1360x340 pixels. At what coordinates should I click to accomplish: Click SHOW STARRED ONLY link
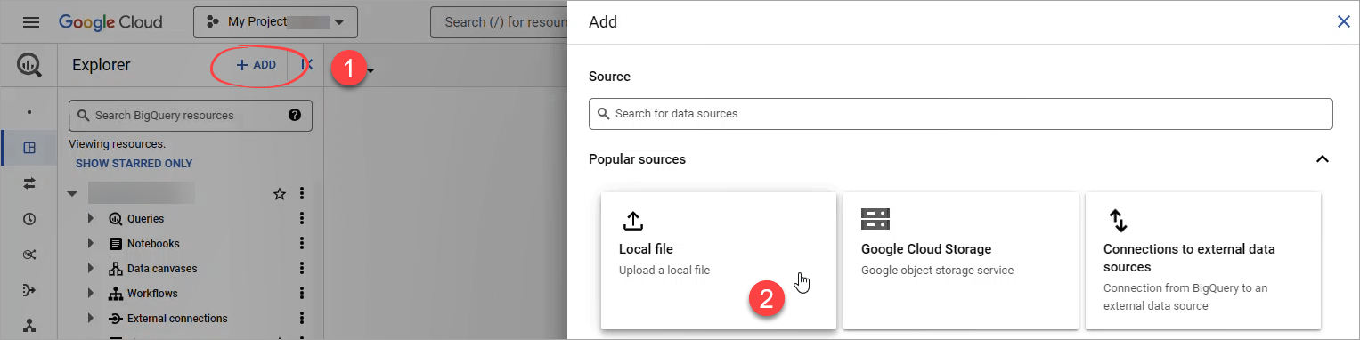click(134, 164)
